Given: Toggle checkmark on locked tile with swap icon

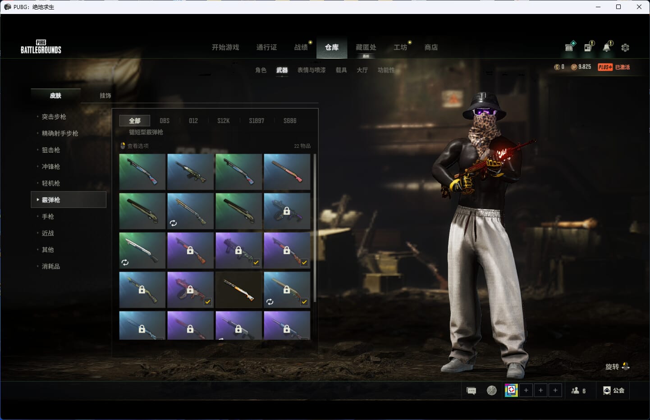Looking at the screenshot, I should pyautogui.click(x=305, y=302).
